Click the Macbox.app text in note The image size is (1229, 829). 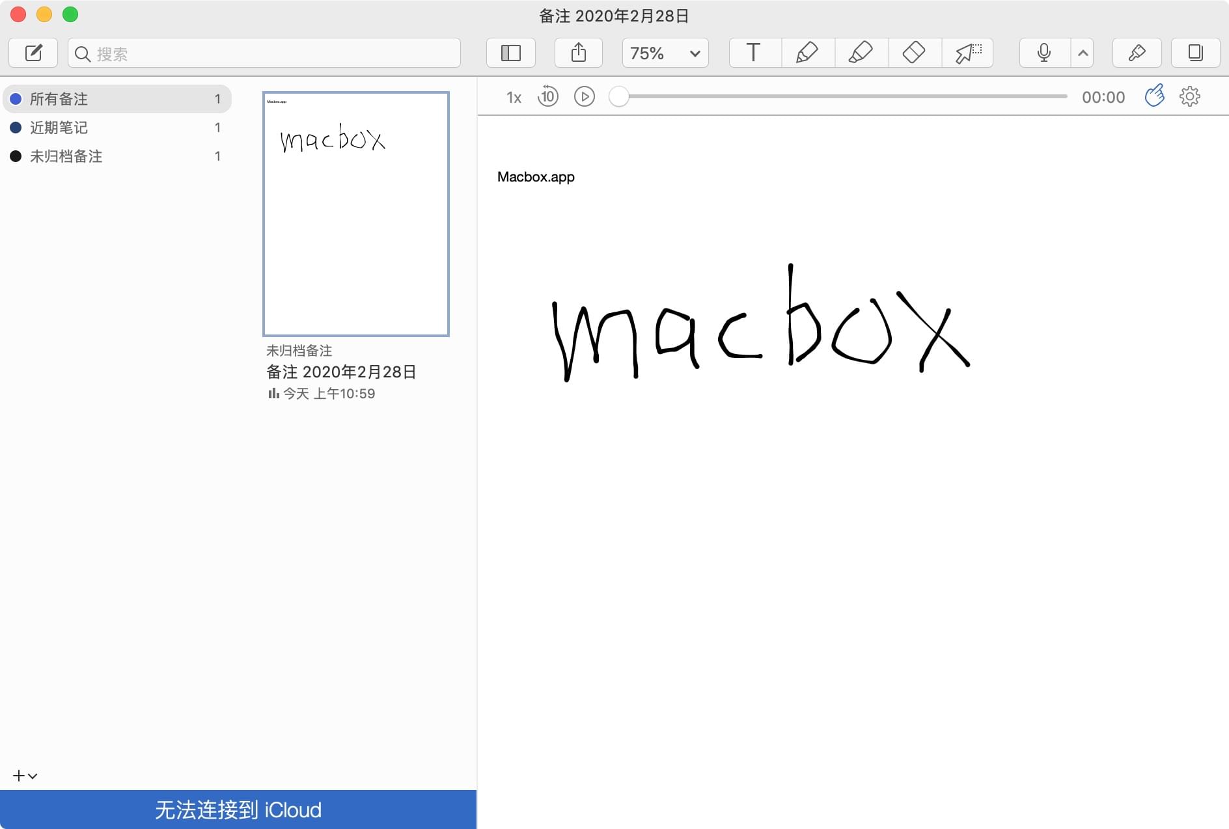tap(536, 177)
